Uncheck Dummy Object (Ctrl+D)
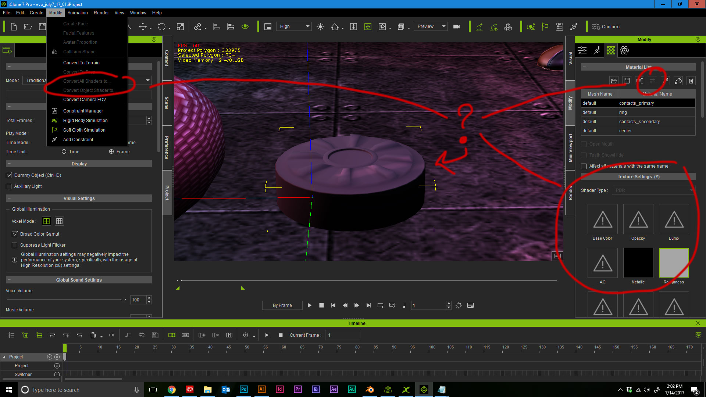The width and height of the screenshot is (706, 397). coord(9,175)
